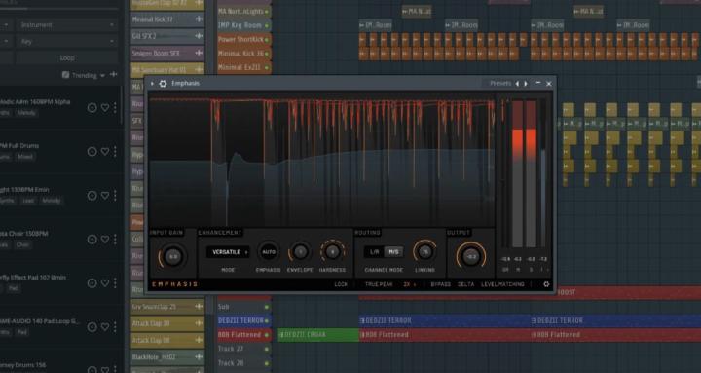701x373 pixels.
Task: Download the Adim 160BPM Alpha sample
Action: click(x=92, y=108)
